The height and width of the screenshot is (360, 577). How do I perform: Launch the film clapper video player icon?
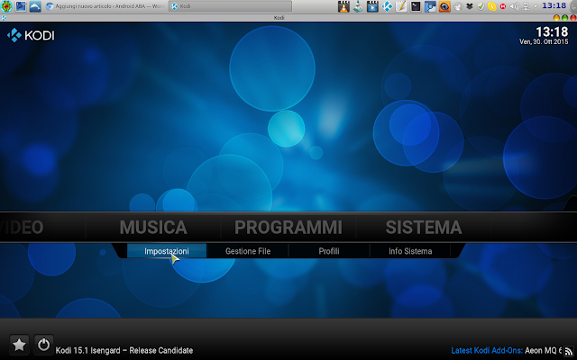pos(372,6)
